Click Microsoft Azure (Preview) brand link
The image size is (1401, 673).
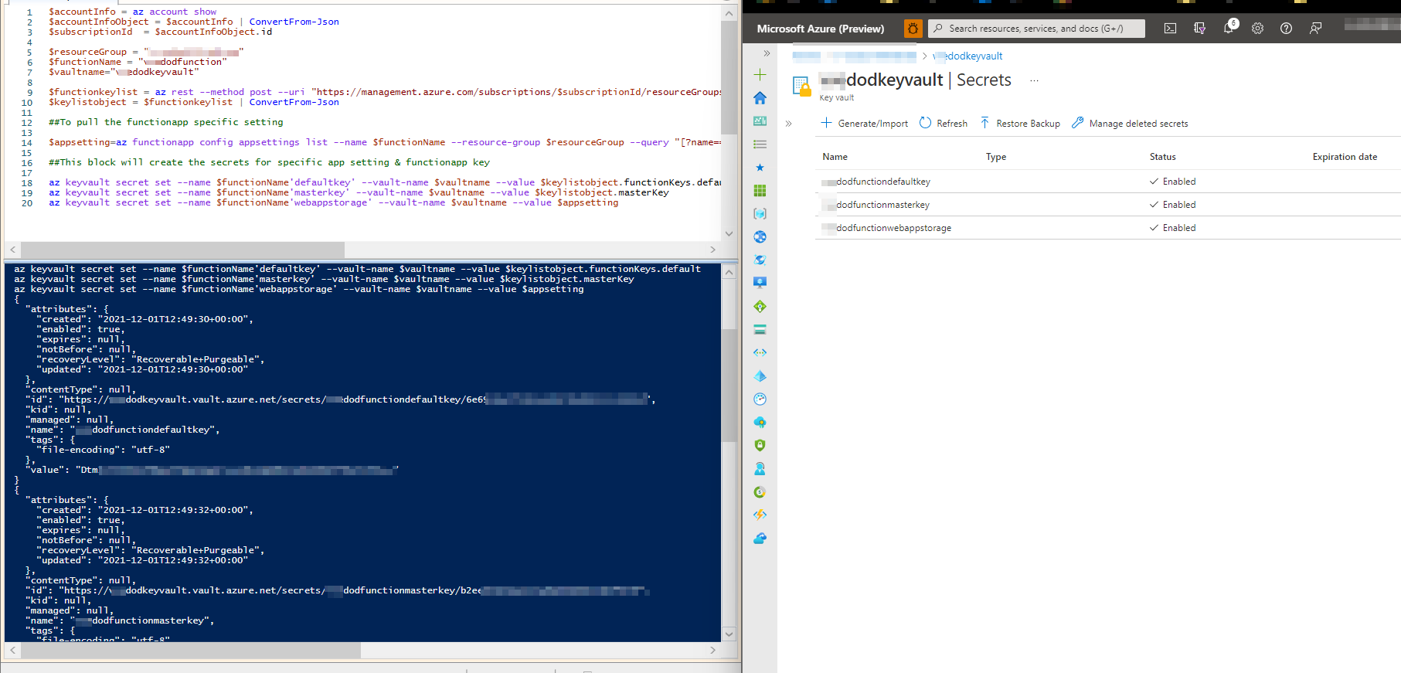point(820,29)
